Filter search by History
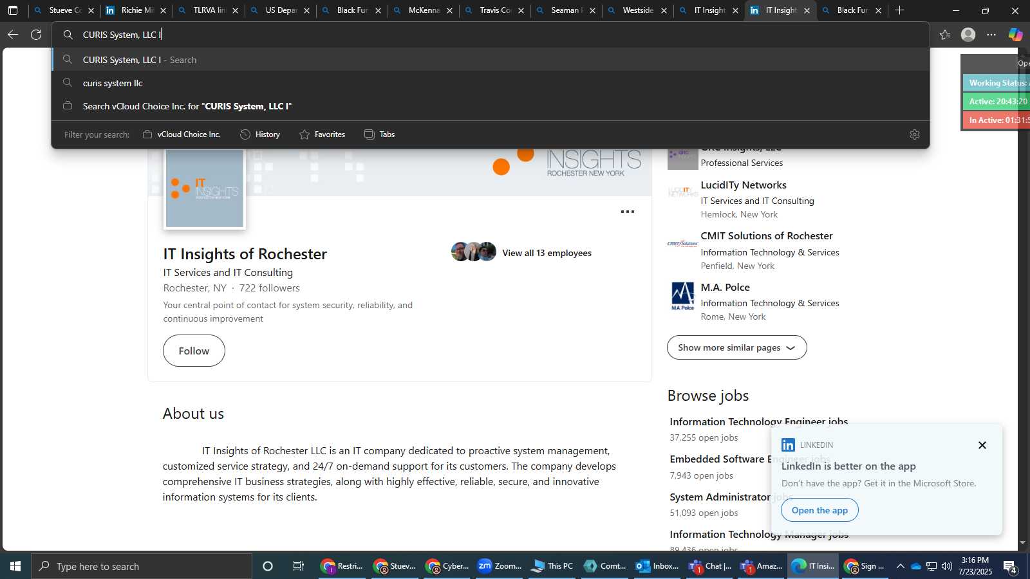This screenshot has height=579, width=1030. [x=260, y=134]
